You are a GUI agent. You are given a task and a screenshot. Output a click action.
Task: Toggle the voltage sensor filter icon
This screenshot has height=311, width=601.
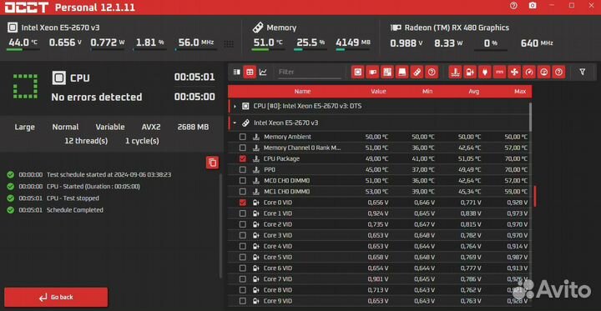pyautogui.click(x=470, y=72)
